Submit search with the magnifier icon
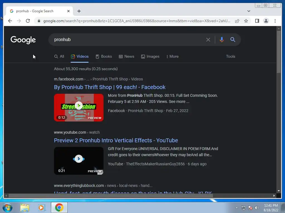 pos(233,39)
